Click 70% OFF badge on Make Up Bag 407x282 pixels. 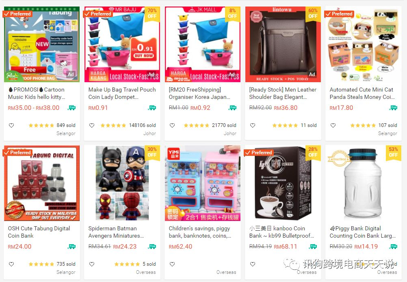pyautogui.click(x=152, y=13)
